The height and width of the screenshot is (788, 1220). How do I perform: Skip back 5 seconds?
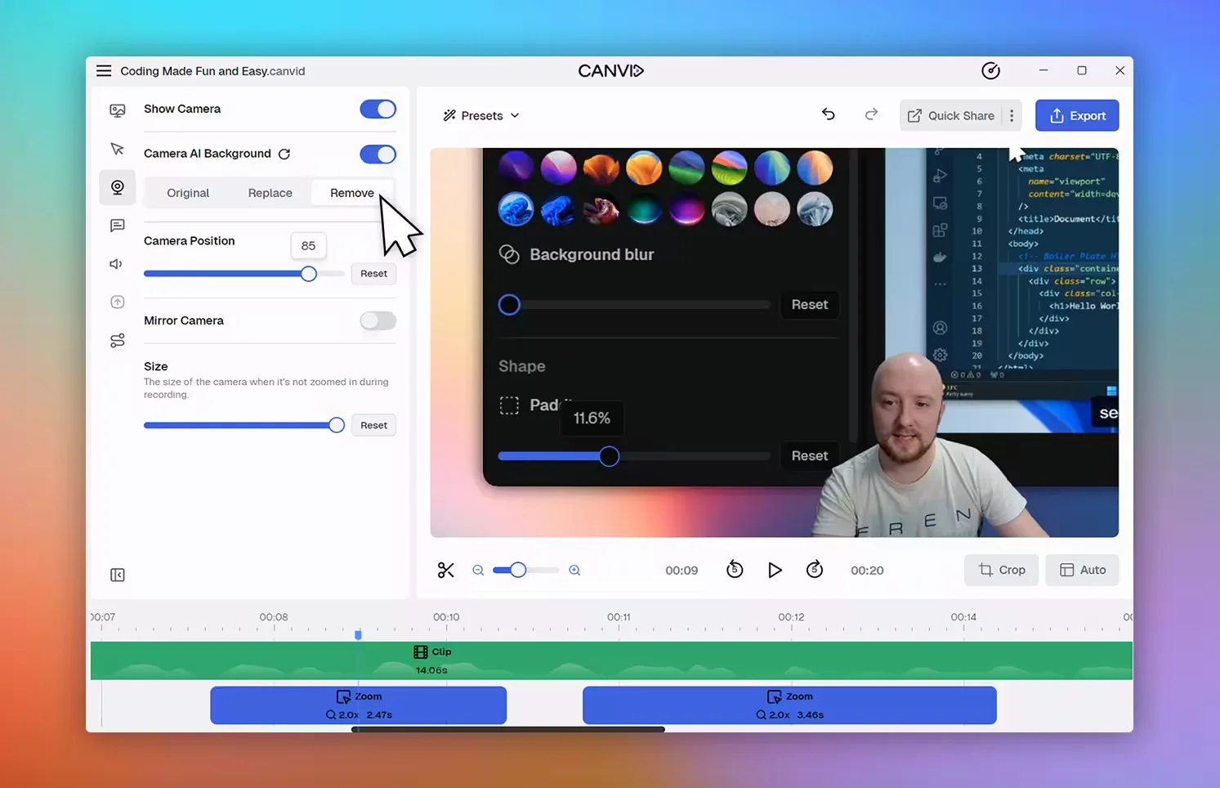(x=735, y=570)
